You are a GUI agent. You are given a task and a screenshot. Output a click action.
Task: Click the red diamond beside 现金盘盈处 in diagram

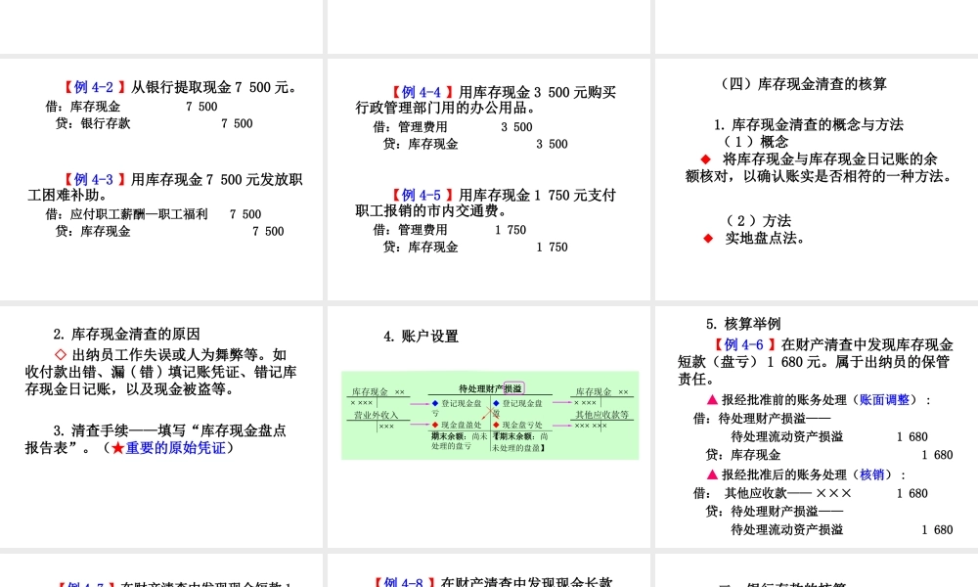pos(433,425)
